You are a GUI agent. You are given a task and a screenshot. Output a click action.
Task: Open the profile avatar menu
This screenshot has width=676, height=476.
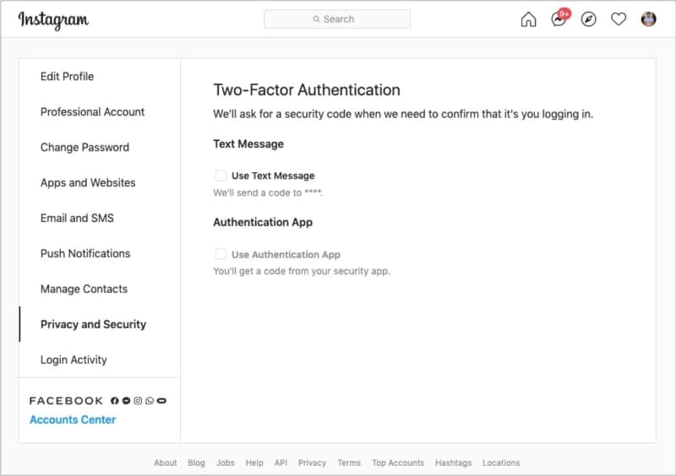point(648,19)
